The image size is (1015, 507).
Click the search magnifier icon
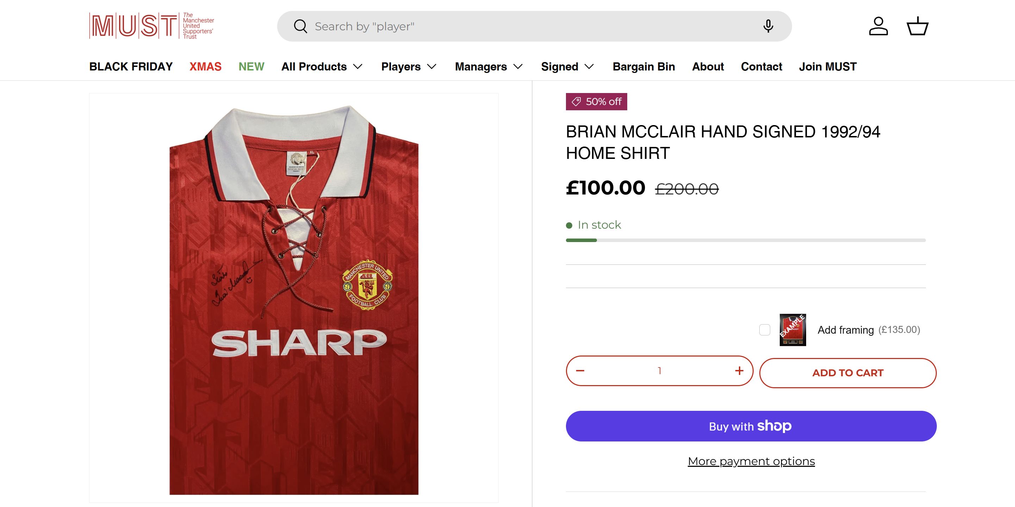click(300, 26)
